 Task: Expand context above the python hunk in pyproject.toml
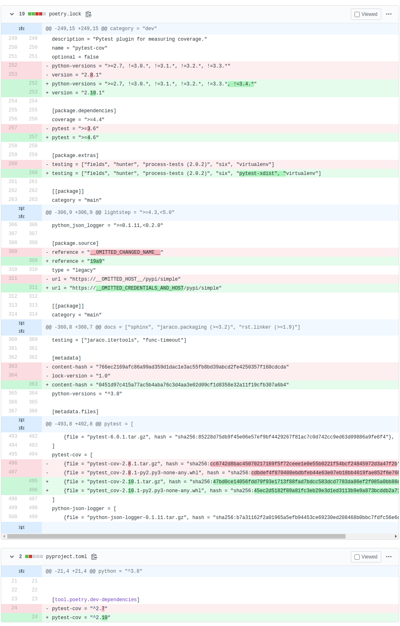21,571
